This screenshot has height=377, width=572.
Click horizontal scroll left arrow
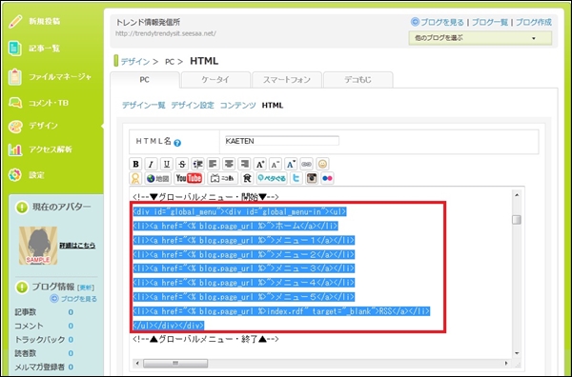pos(137,363)
